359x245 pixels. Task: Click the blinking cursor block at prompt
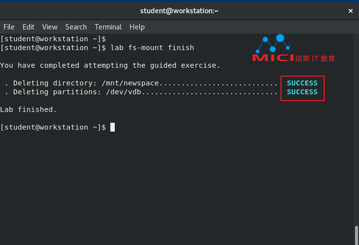pyautogui.click(x=112, y=127)
